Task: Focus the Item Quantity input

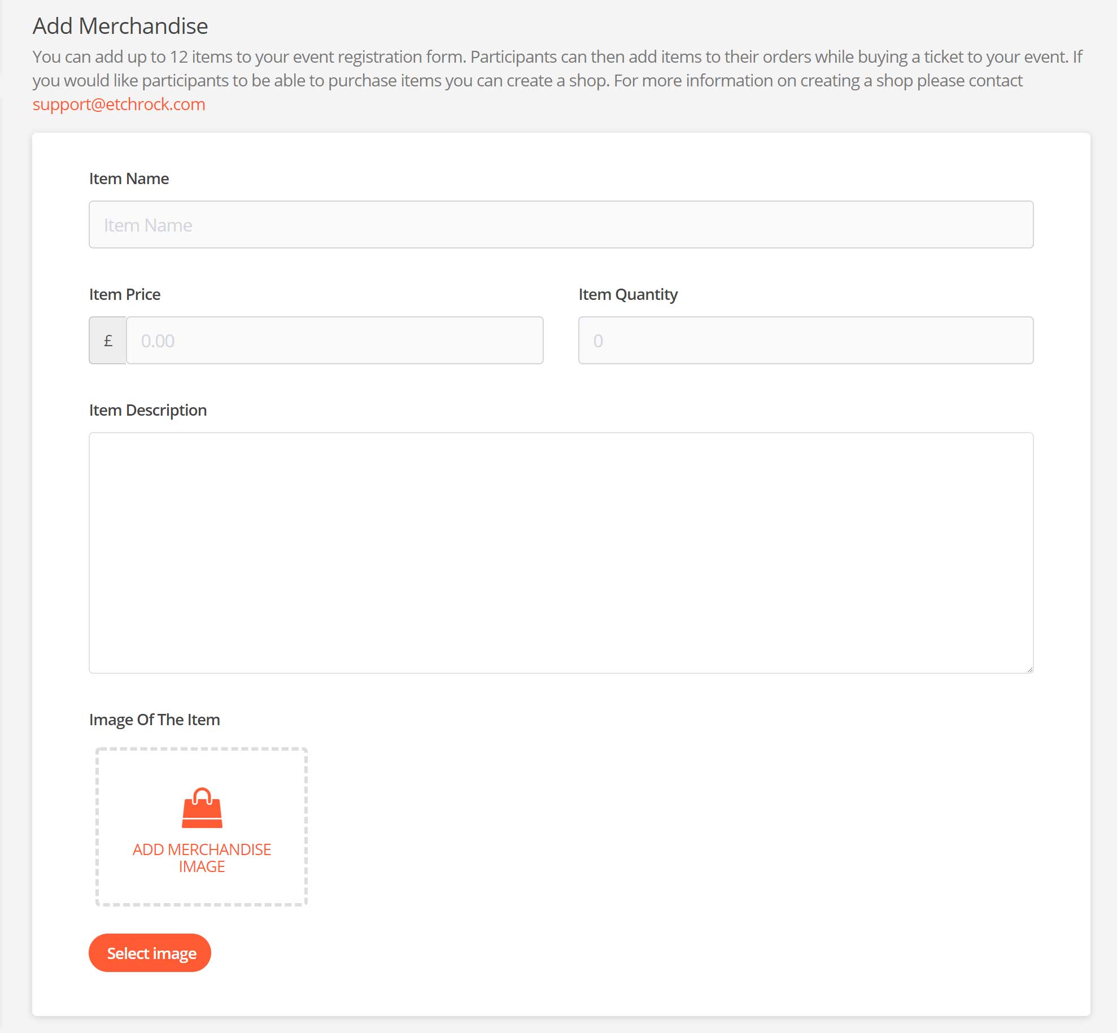Action: point(805,341)
